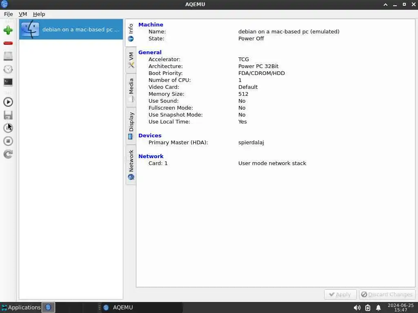
Task: Click the AQEMU logo in title bar
Action: pos(4,4)
